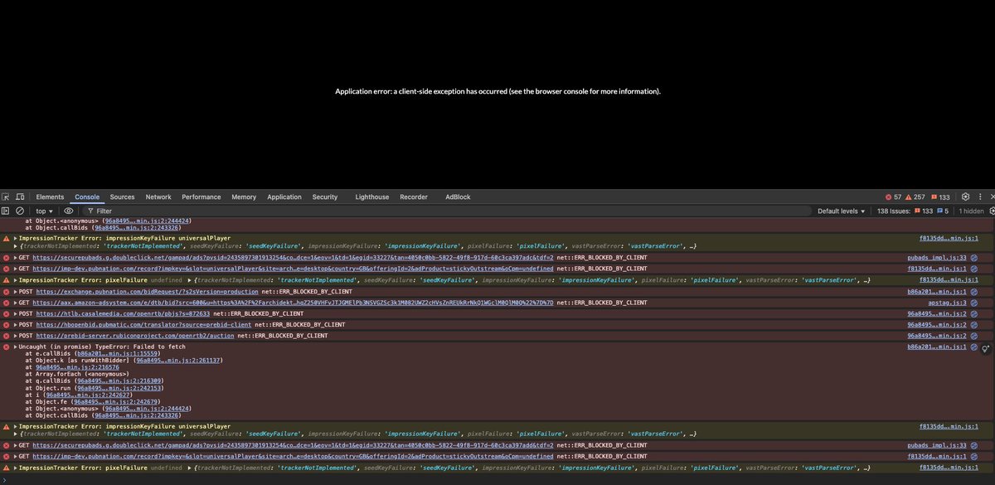Click the 1 hidden messages label
Image resolution: width=995 pixels, height=485 pixels.
click(972, 211)
